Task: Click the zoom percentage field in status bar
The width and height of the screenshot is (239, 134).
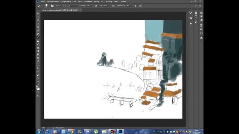Action: [x=44, y=128]
